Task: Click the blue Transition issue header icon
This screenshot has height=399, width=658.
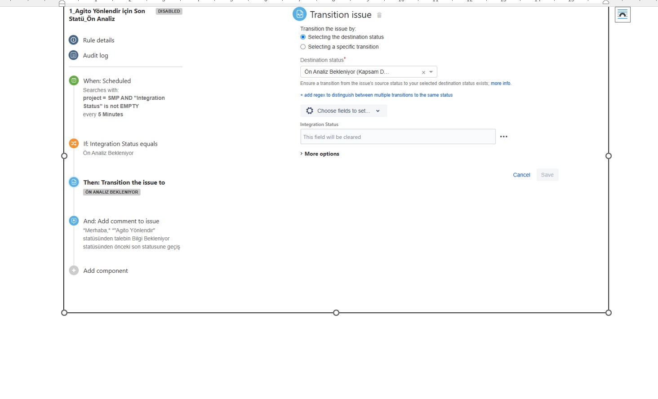Action: click(299, 14)
